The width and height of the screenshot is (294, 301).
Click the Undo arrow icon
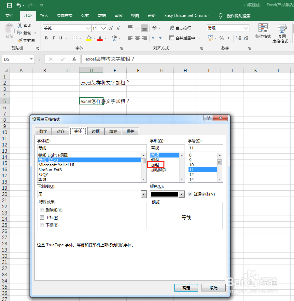coord(19,5)
